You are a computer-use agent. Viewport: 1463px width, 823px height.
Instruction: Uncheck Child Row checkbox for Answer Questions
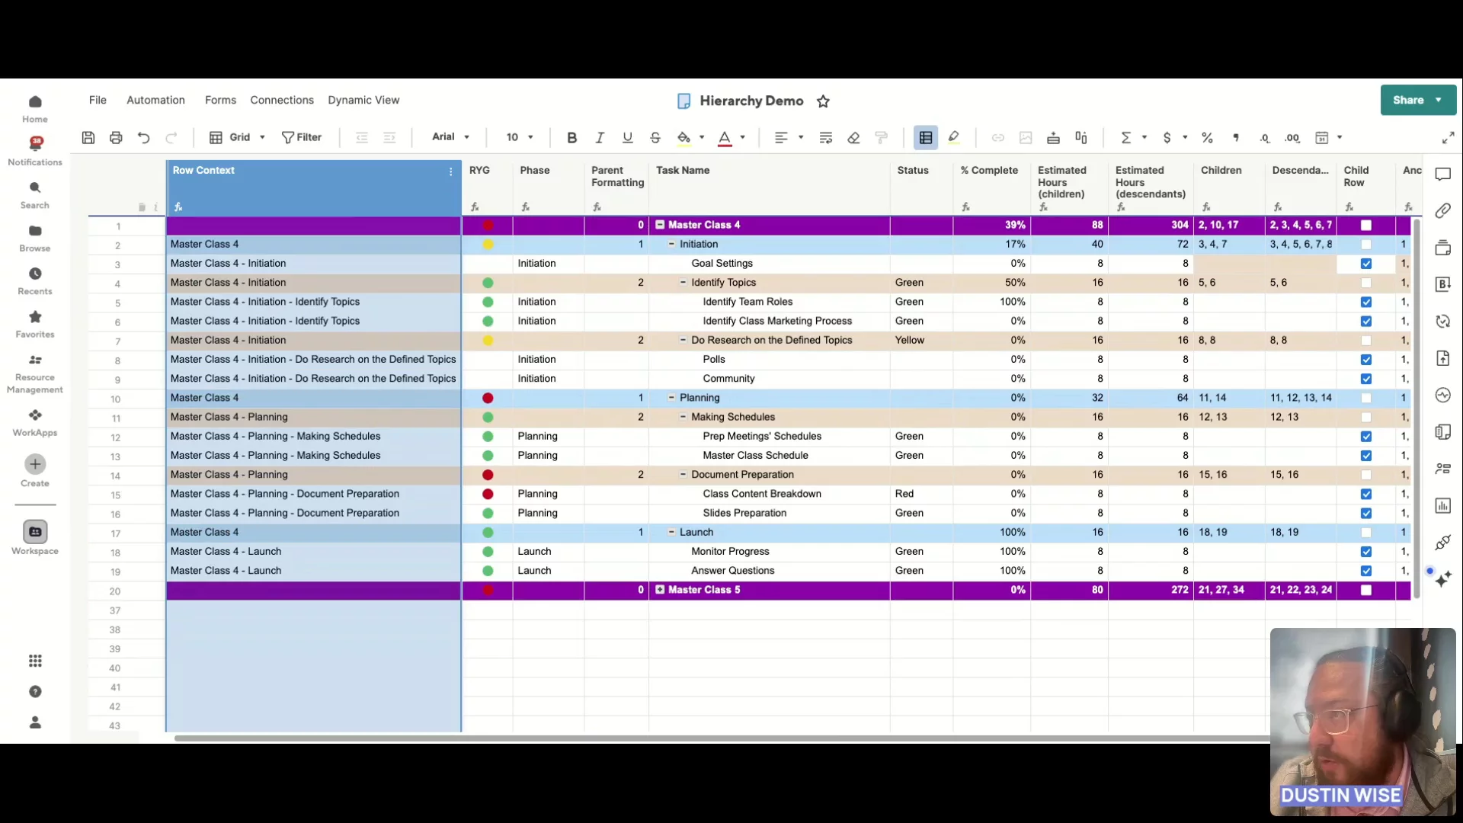1366,572
